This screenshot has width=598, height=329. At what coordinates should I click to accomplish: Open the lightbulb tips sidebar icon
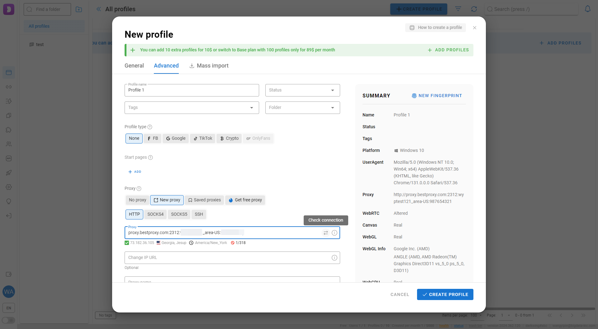click(x=9, y=201)
